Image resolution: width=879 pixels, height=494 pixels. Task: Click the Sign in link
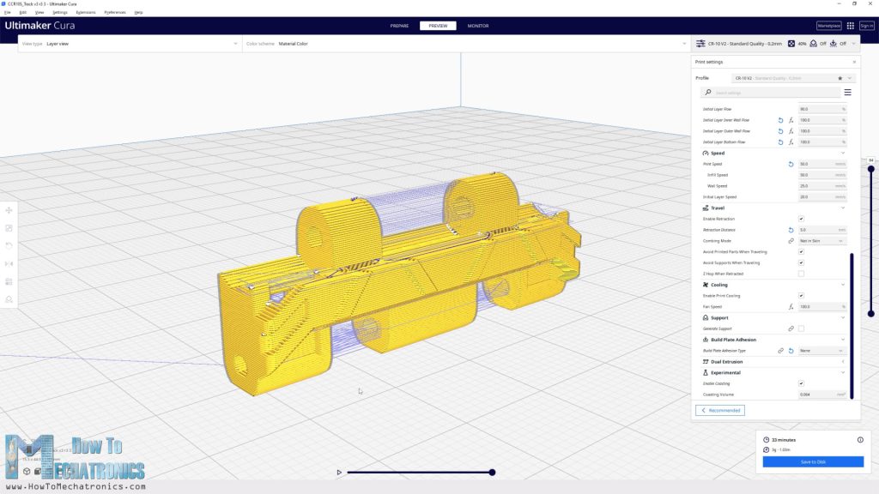(869, 26)
